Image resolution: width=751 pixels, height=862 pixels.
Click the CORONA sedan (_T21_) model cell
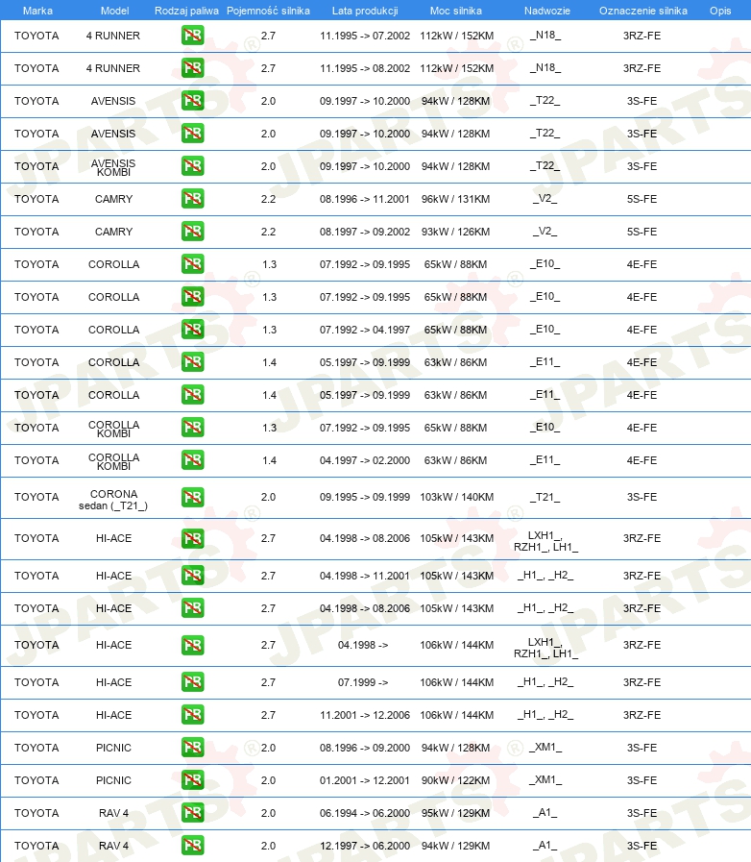(x=113, y=500)
